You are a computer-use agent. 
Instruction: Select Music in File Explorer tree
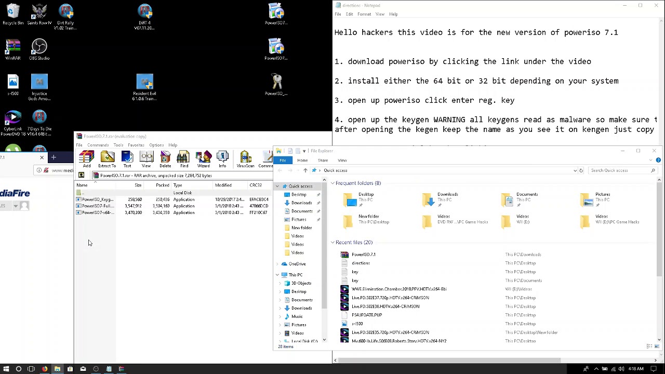coord(297,316)
